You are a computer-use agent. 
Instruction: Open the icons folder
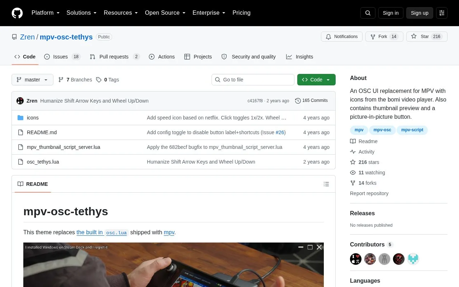coord(33,118)
